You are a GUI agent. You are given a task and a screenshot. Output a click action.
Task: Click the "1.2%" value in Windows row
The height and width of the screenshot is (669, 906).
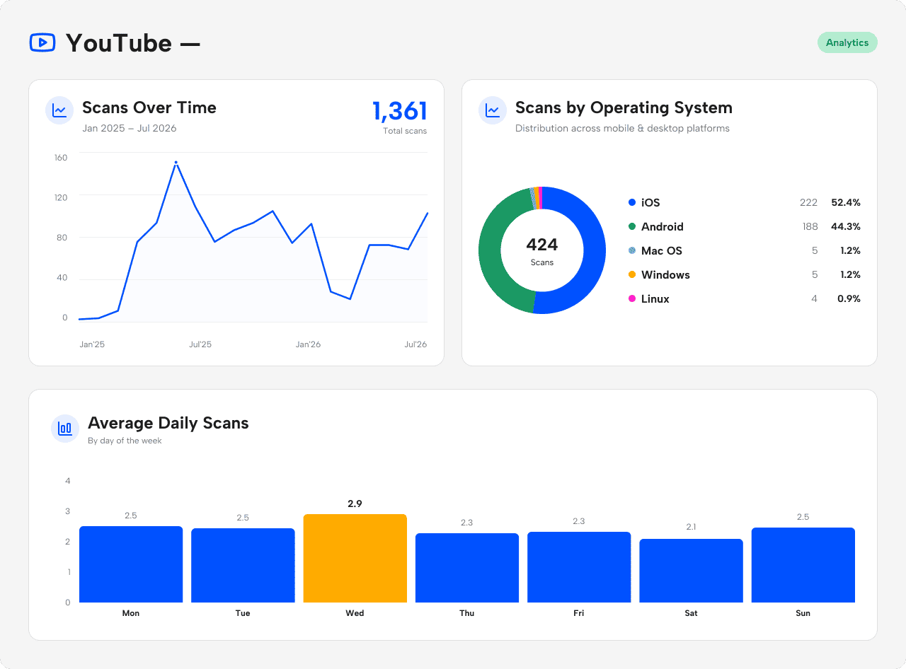(x=849, y=274)
